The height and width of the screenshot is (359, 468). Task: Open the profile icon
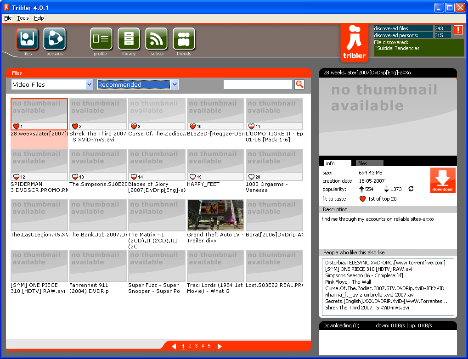click(x=101, y=39)
